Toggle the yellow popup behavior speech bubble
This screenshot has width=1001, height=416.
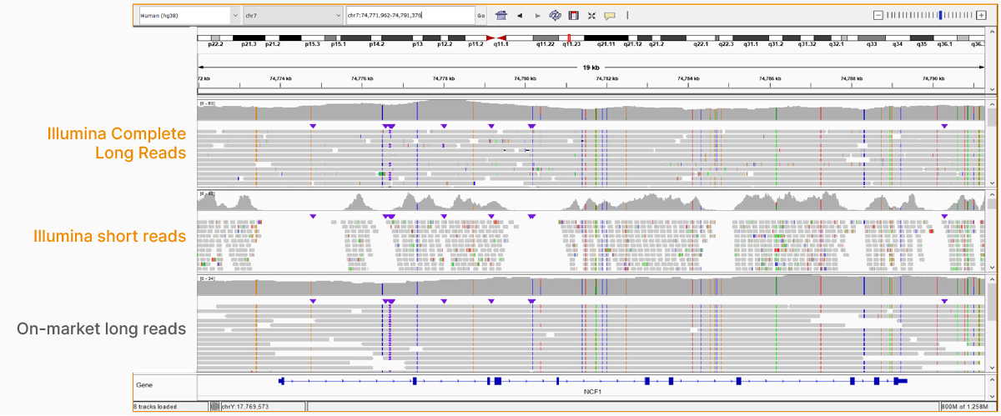pyautogui.click(x=610, y=15)
